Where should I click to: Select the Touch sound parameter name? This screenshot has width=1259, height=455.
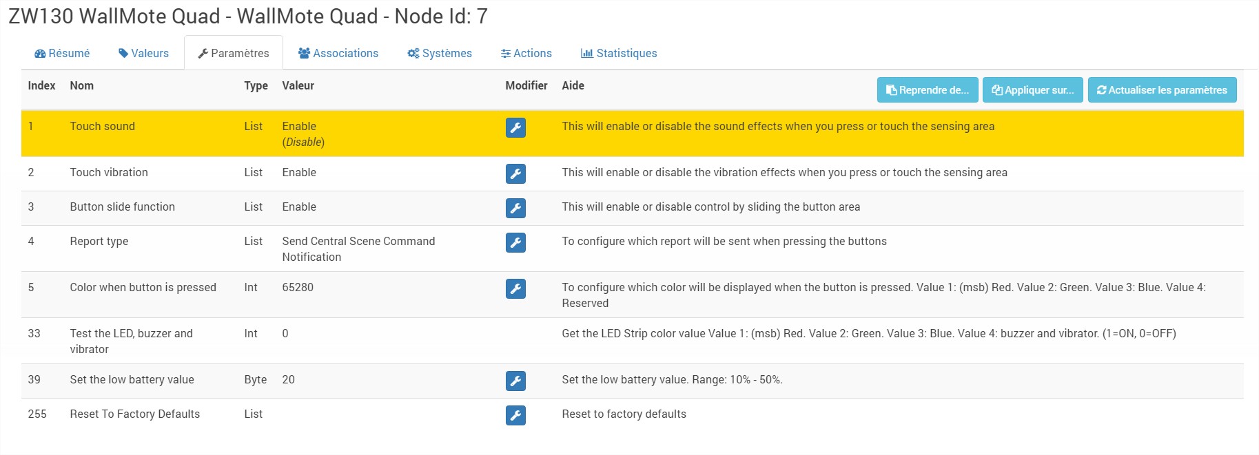pyautogui.click(x=102, y=126)
